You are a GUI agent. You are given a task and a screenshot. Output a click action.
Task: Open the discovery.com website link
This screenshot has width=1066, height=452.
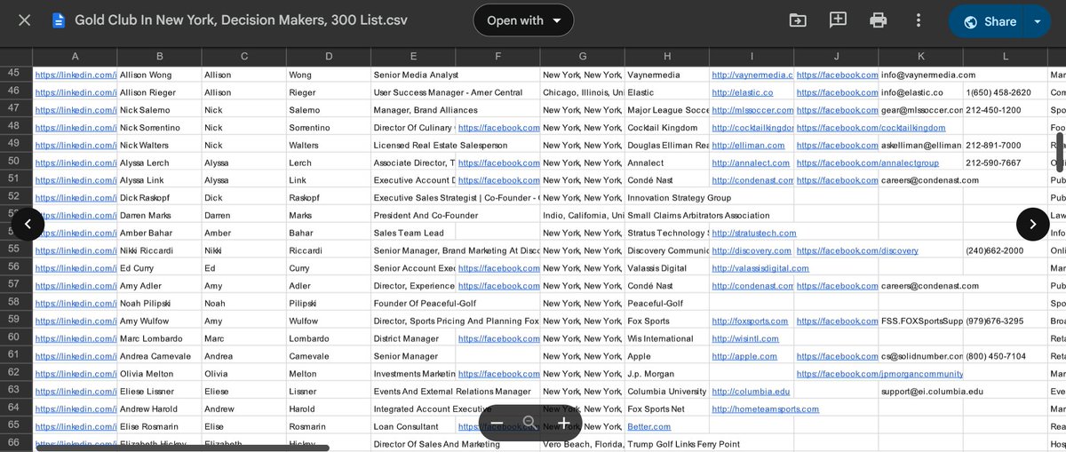[751, 250]
